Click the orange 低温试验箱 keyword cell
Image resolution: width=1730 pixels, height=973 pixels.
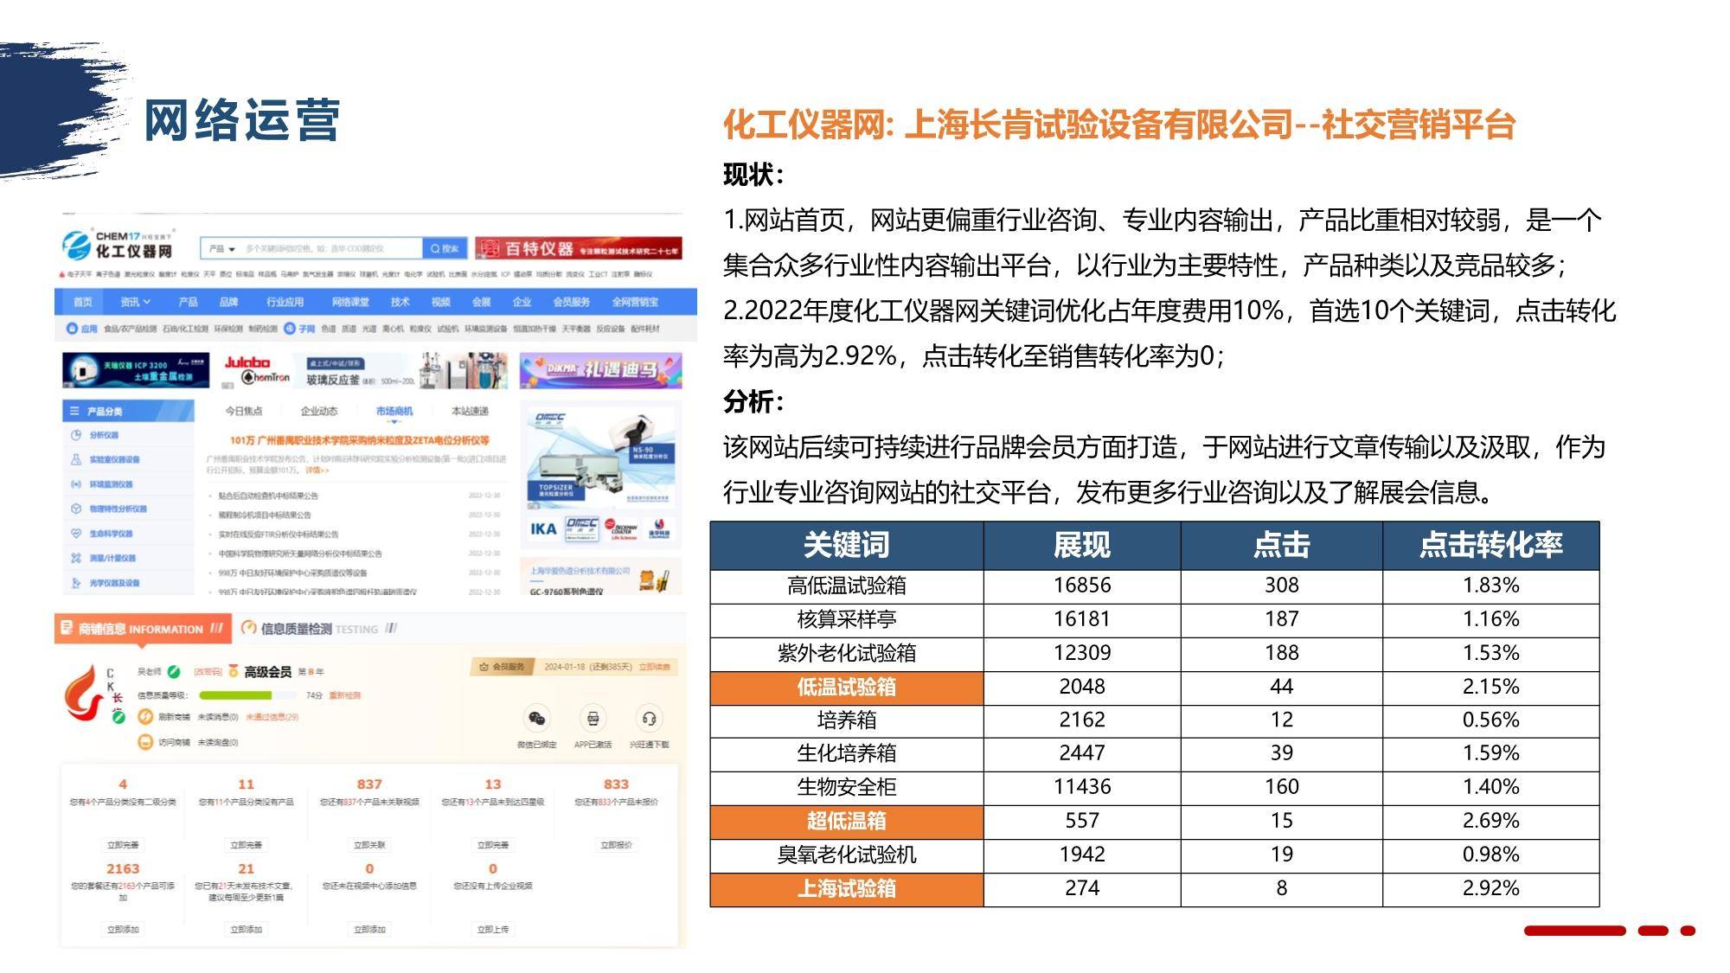[847, 688]
